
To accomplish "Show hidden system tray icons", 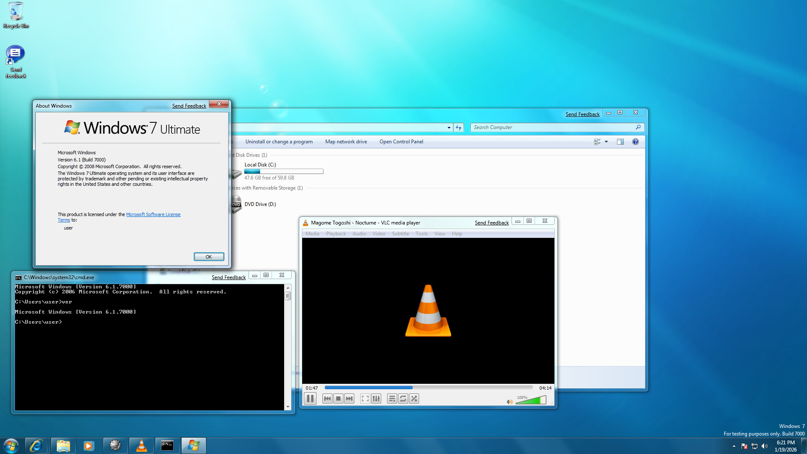I will pyautogui.click(x=734, y=446).
